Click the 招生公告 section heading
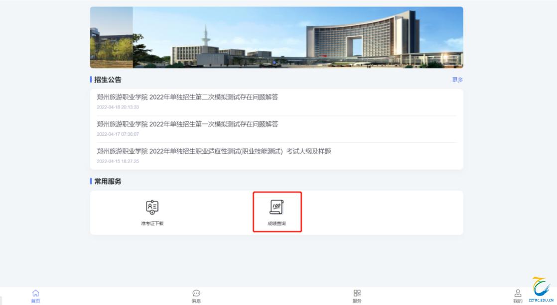The width and height of the screenshot is (557, 305). click(108, 80)
